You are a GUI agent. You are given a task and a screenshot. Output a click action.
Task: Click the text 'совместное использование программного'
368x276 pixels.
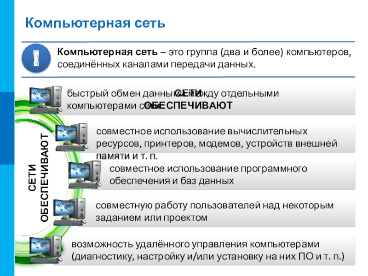(208, 168)
